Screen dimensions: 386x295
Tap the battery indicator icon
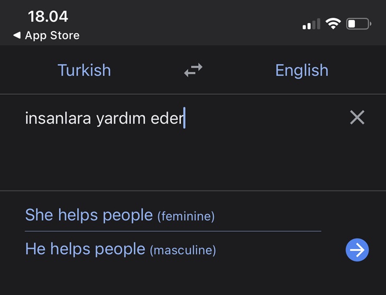click(359, 24)
